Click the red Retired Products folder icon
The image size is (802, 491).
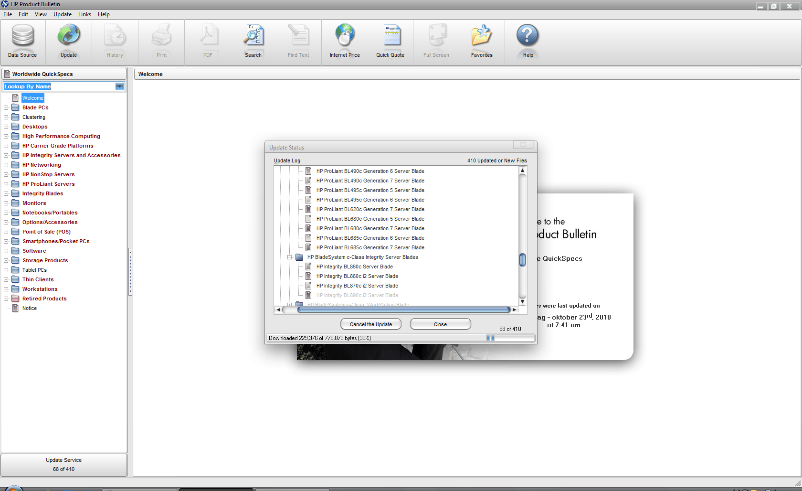tap(15, 299)
